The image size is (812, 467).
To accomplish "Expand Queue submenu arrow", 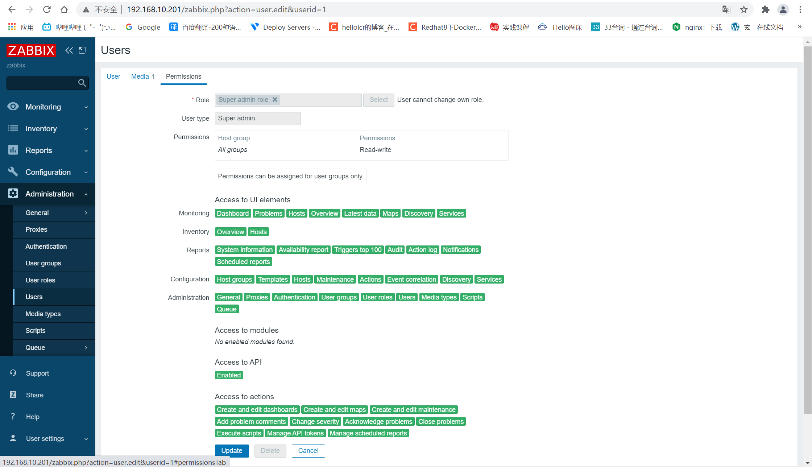I will (x=86, y=347).
